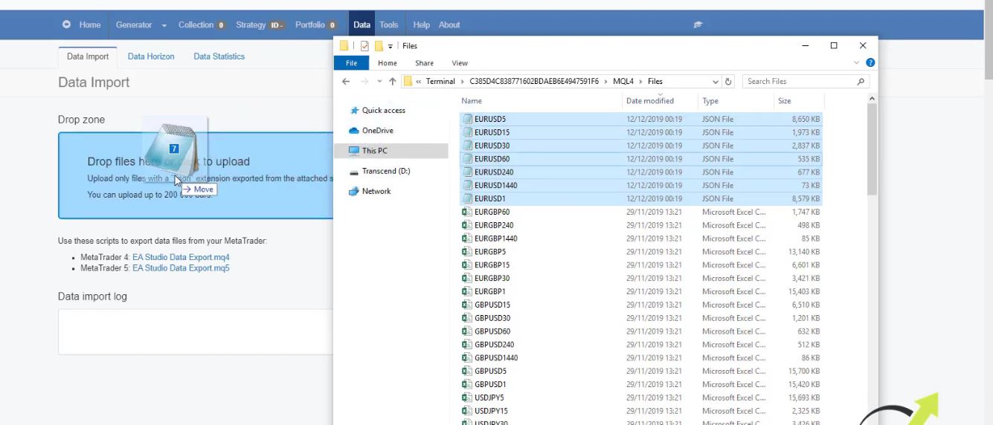Expand the Explorer ribbon chevron
This screenshot has height=425, width=993.
pyautogui.click(x=856, y=63)
